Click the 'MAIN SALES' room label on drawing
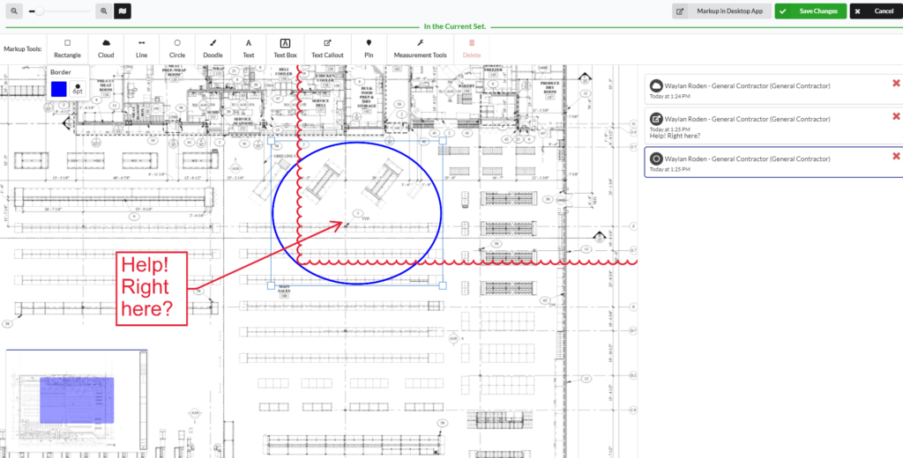The height and width of the screenshot is (458, 903). (x=285, y=289)
